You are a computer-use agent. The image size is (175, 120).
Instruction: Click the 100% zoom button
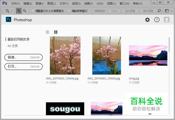pyautogui.click(x=114, y=11)
